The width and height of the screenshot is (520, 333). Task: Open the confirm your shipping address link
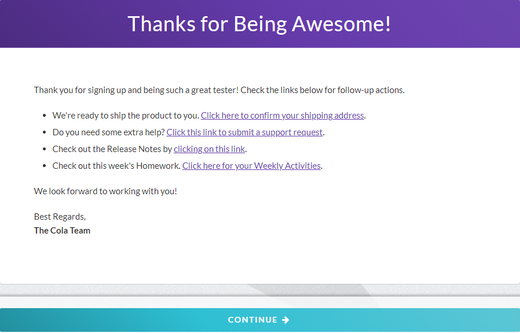(x=282, y=115)
